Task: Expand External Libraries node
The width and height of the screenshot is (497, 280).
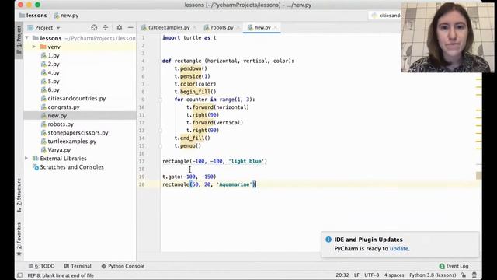Action: 26,158
